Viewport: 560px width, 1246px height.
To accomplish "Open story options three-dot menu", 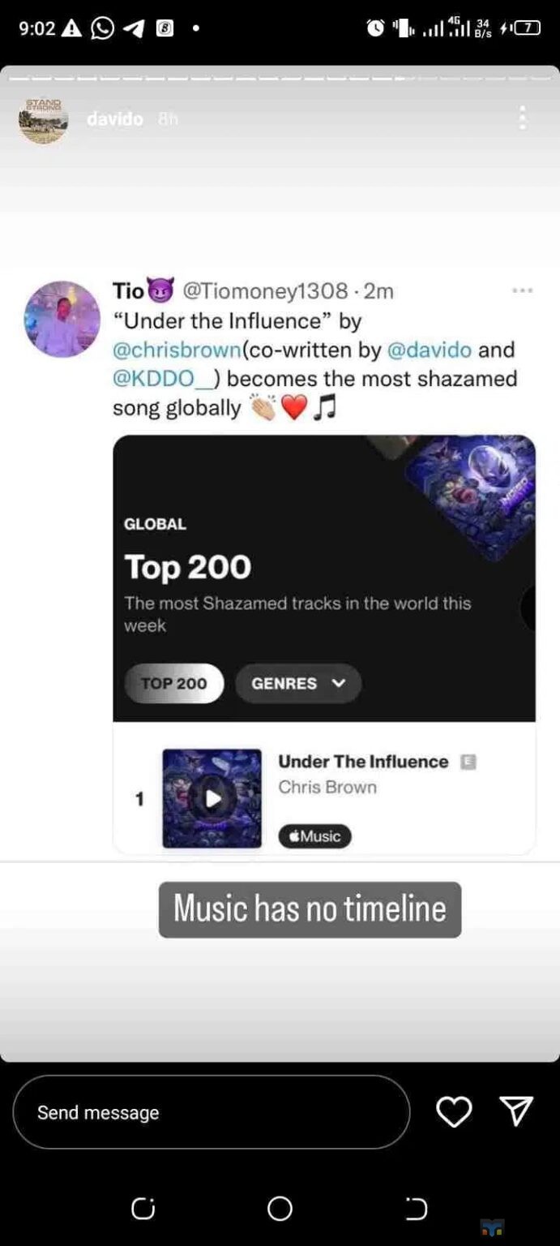I will 523,118.
